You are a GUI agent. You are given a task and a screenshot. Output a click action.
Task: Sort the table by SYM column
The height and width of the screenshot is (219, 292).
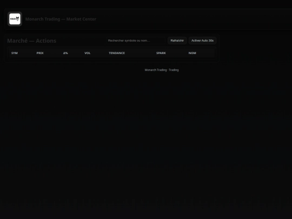point(15,53)
